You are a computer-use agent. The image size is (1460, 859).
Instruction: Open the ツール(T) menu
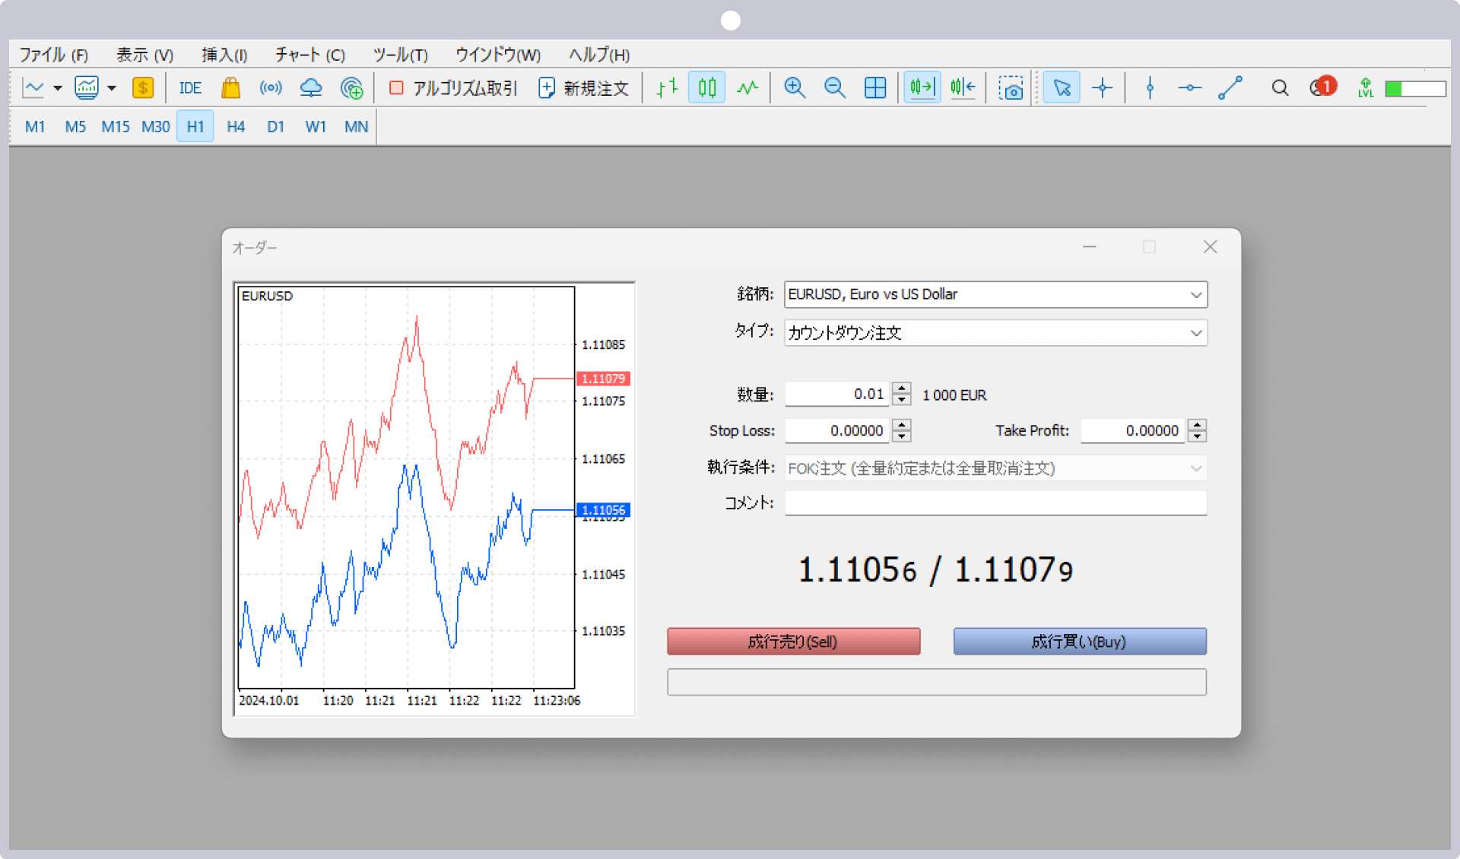(x=400, y=55)
